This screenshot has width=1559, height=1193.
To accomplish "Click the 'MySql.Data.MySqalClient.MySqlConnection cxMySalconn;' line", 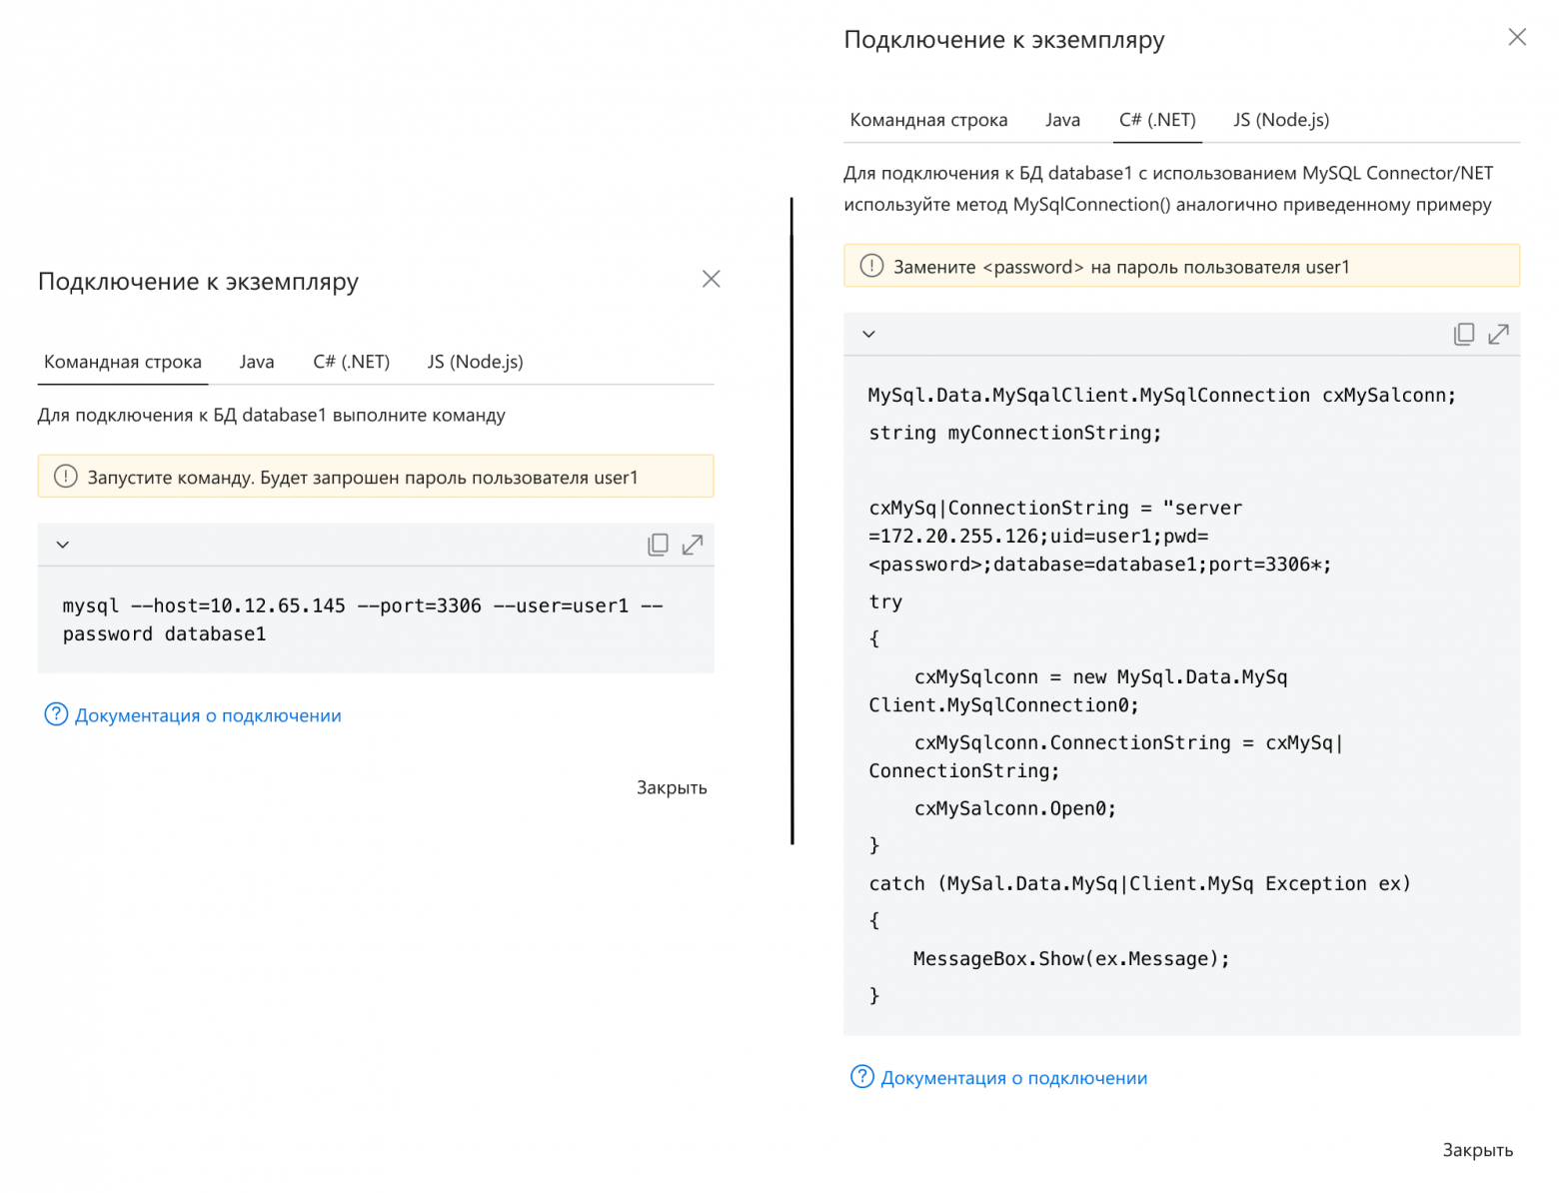I will coord(1162,395).
